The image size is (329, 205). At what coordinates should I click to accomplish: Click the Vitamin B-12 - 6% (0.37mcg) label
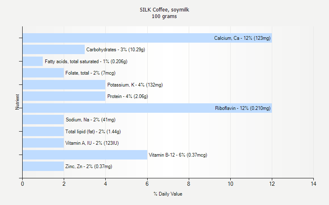coord(178,155)
